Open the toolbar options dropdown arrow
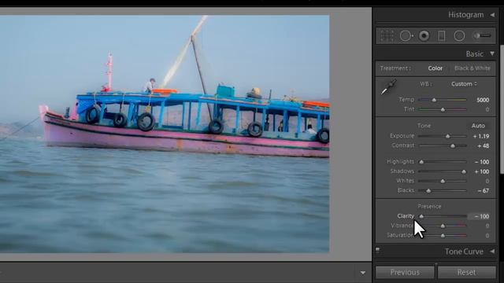The width and height of the screenshot is (504, 283). tap(363, 273)
